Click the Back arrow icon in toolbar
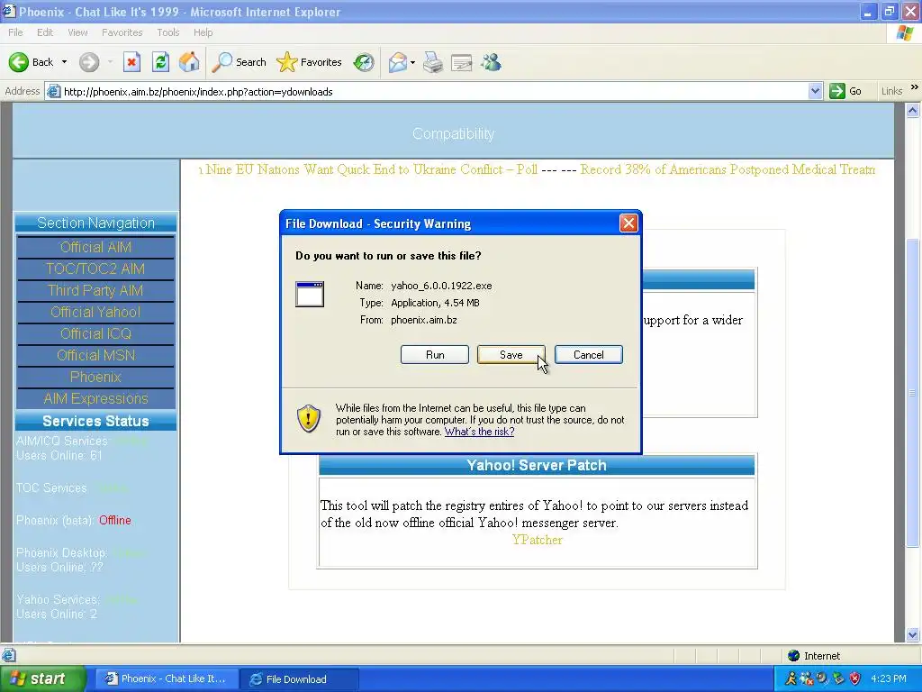This screenshot has width=922, height=692. (x=19, y=62)
